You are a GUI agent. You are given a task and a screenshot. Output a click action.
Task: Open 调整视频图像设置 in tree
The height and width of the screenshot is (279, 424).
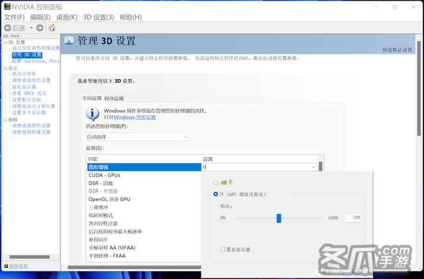pyautogui.click(x=31, y=133)
